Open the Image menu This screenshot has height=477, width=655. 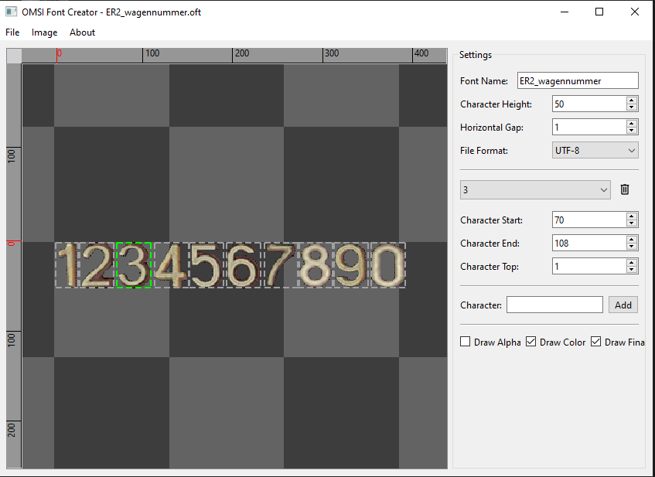click(44, 32)
